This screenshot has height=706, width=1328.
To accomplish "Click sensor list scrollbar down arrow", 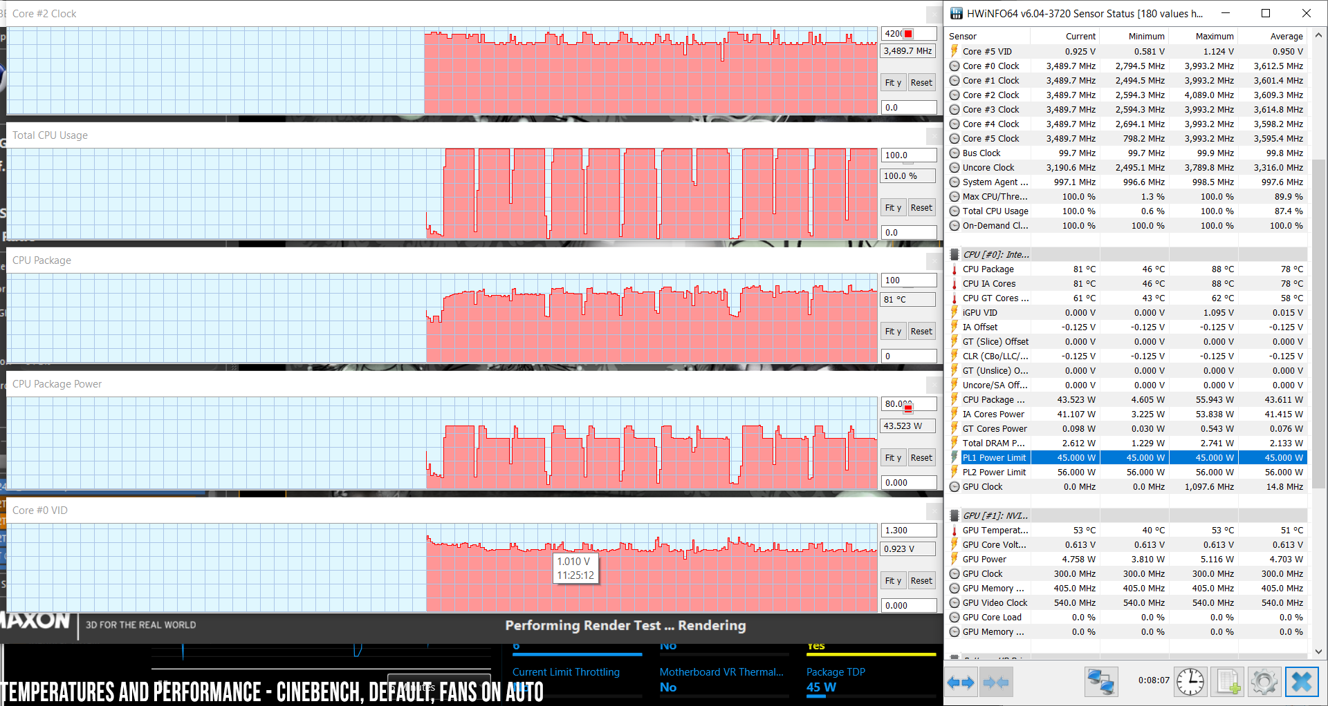I will point(1318,651).
